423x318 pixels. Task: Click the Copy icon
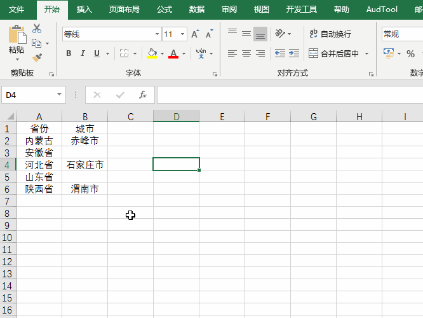(36, 43)
